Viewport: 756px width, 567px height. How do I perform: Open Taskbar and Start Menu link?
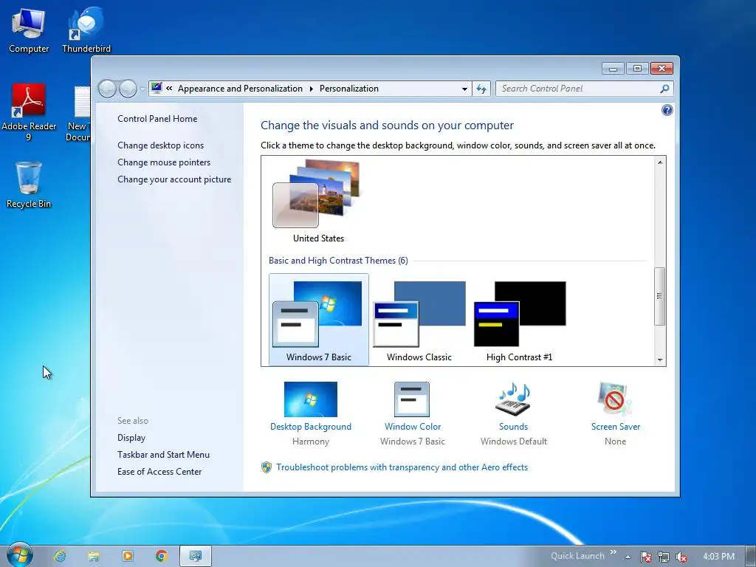coord(163,455)
